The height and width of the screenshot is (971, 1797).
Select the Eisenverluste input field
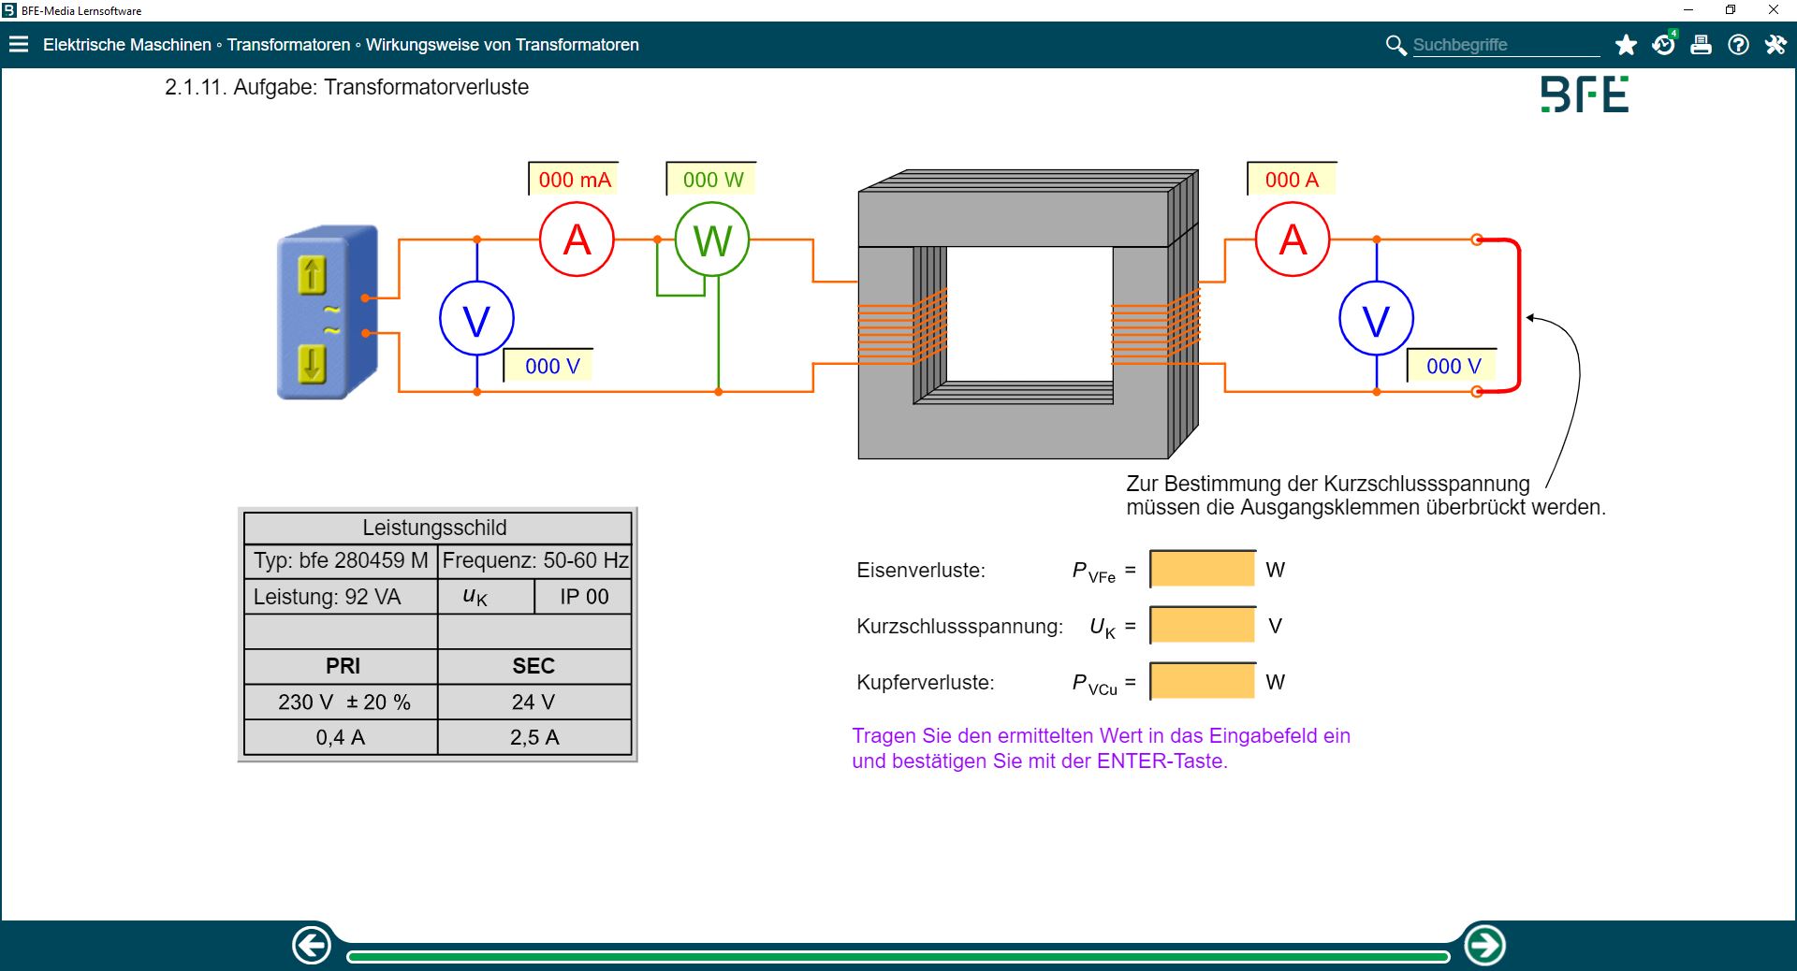click(1203, 569)
